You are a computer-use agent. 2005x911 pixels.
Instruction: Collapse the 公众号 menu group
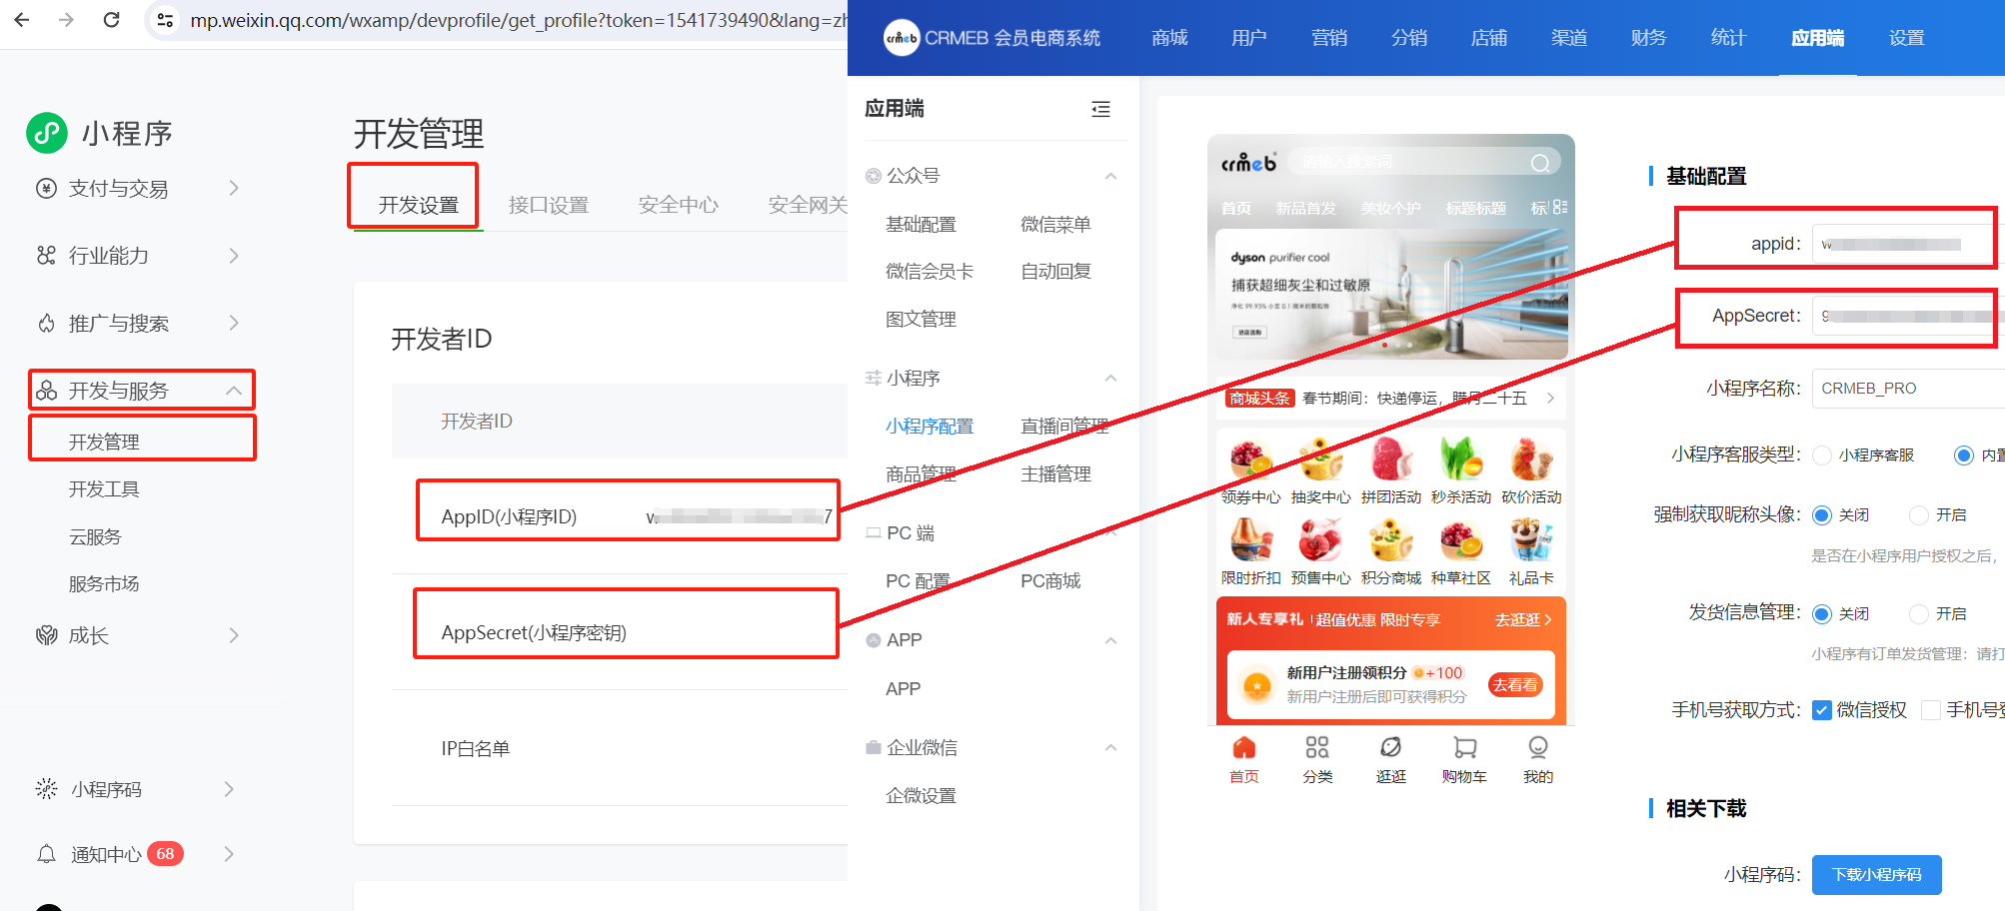click(x=1110, y=176)
